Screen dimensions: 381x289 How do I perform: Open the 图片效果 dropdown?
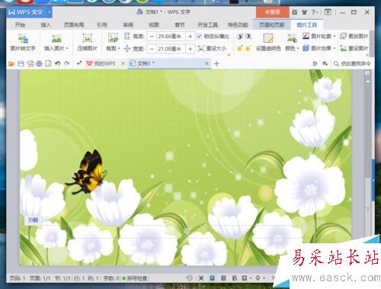pos(319,48)
